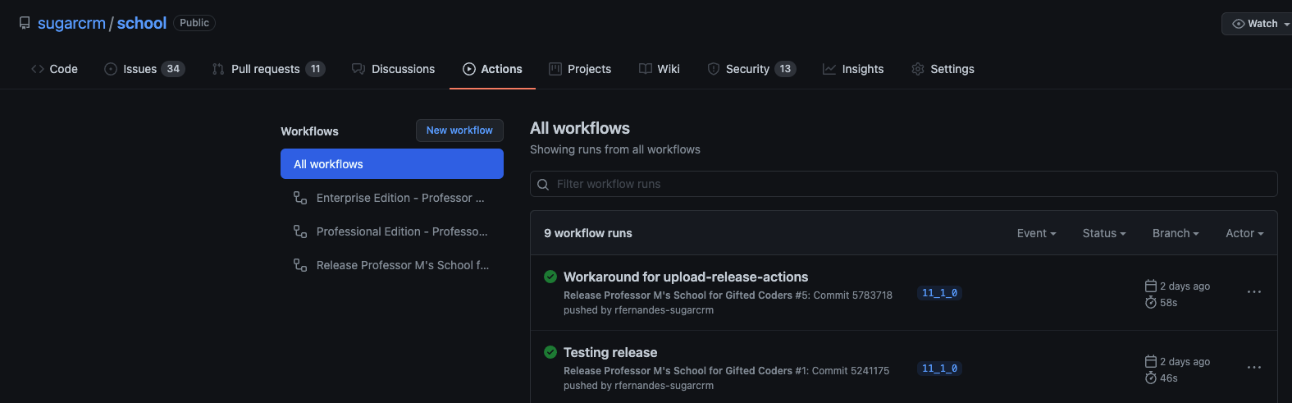Click the 58s run duration text

coord(1169,303)
